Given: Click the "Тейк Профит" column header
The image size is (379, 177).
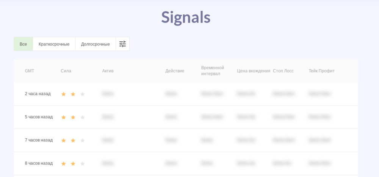Looking at the screenshot, I should 321,71.
